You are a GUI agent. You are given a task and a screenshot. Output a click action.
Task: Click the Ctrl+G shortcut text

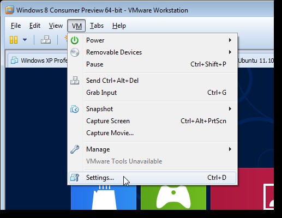[217, 93]
